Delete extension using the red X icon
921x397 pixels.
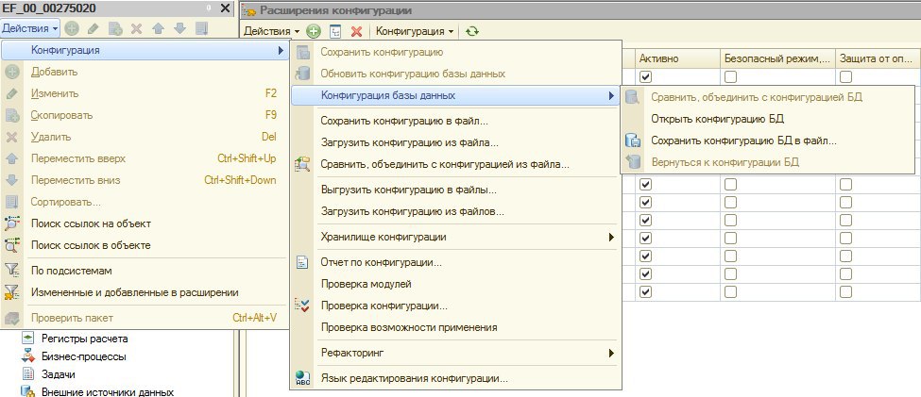pos(356,31)
